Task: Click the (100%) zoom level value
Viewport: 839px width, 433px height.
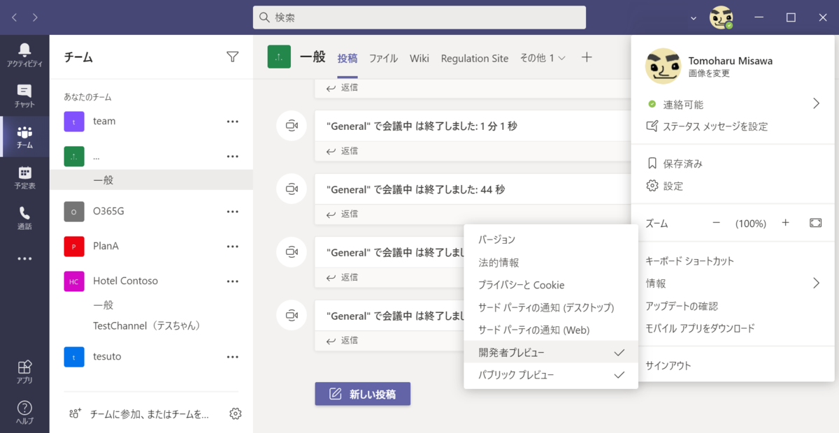Action: click(x=751, y=223)
